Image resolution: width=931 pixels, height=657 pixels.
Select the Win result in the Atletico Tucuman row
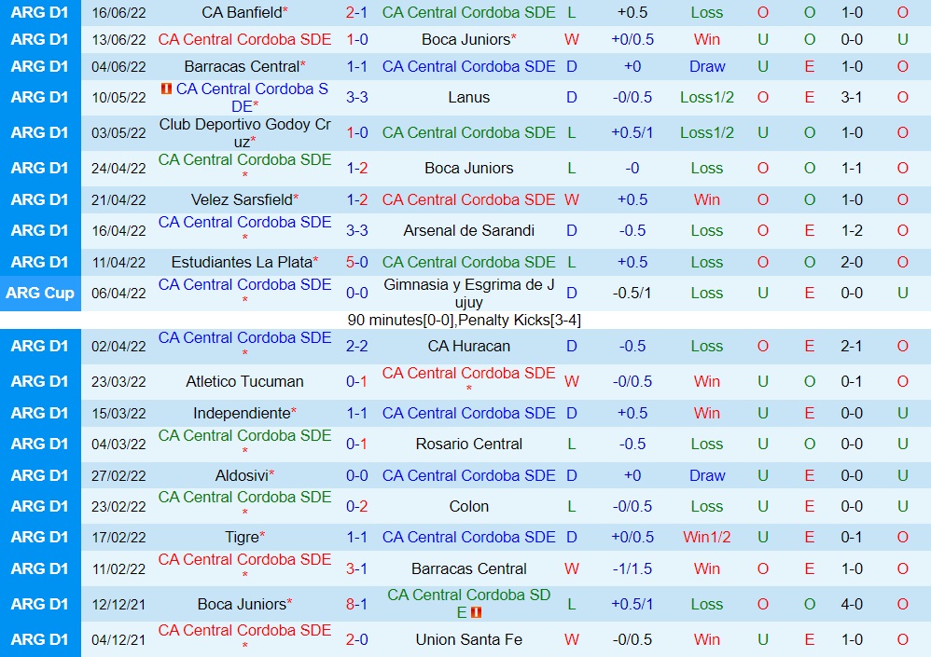(x=706, y=382)
